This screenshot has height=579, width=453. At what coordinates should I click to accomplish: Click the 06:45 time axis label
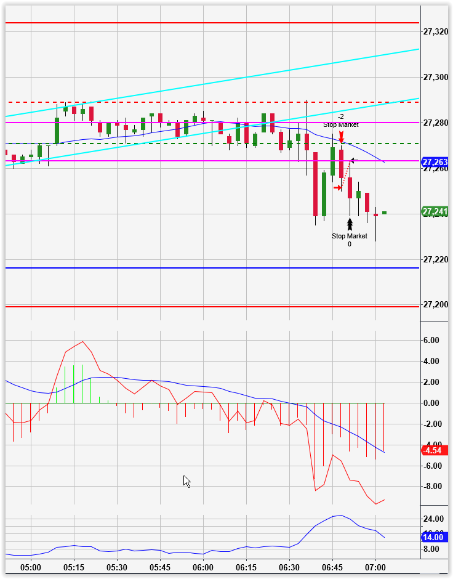[333, 567]
